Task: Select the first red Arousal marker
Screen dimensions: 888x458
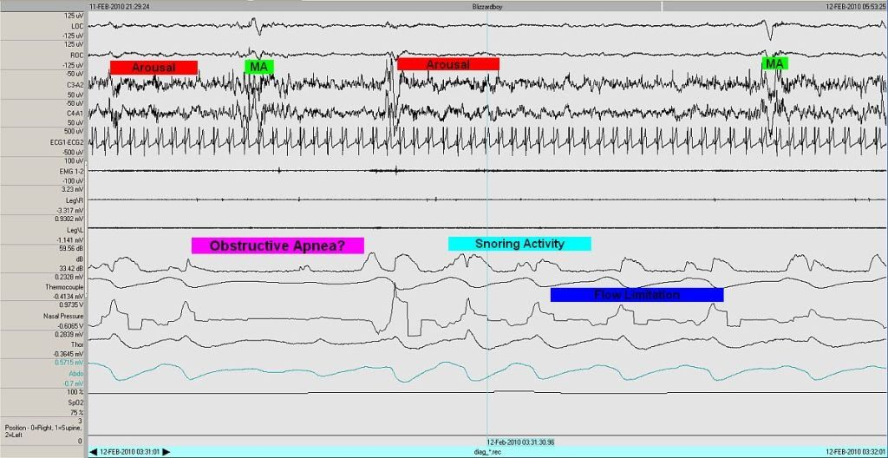Action: pos(153,68)
